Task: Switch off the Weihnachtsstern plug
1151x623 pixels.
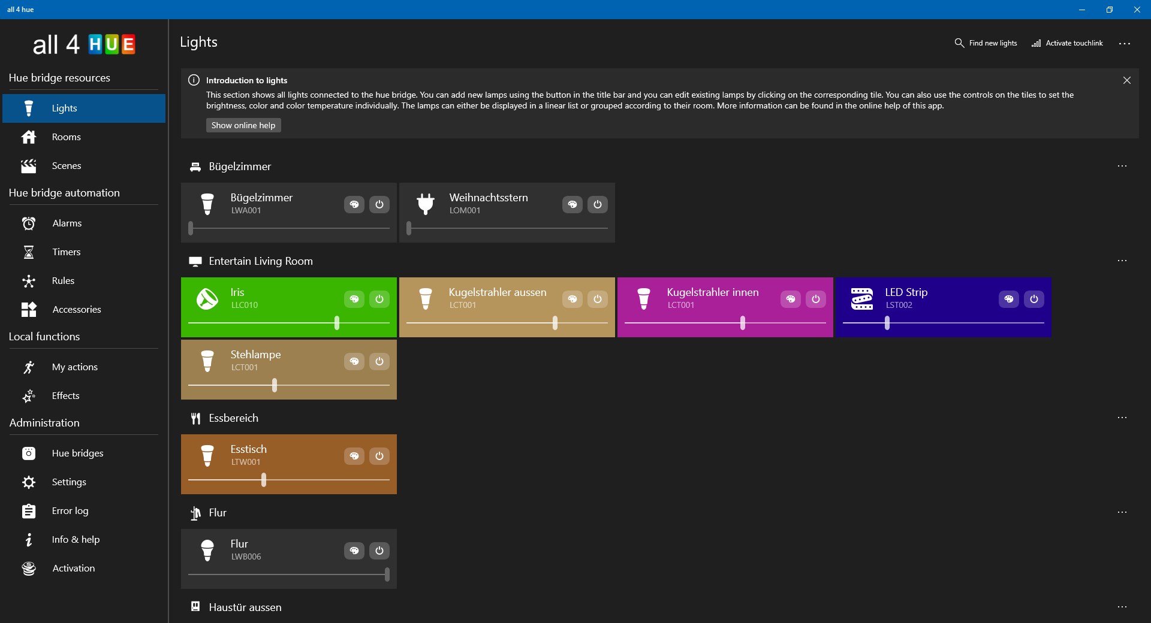Action: (x=598, y=204)
